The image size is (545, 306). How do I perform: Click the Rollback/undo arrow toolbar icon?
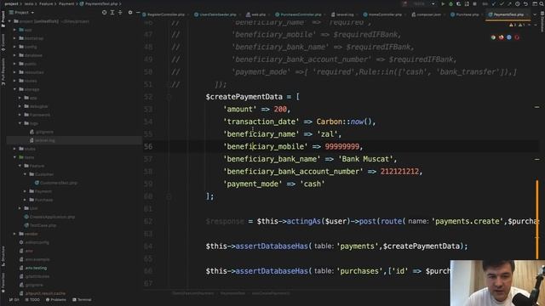click(526, 4)
